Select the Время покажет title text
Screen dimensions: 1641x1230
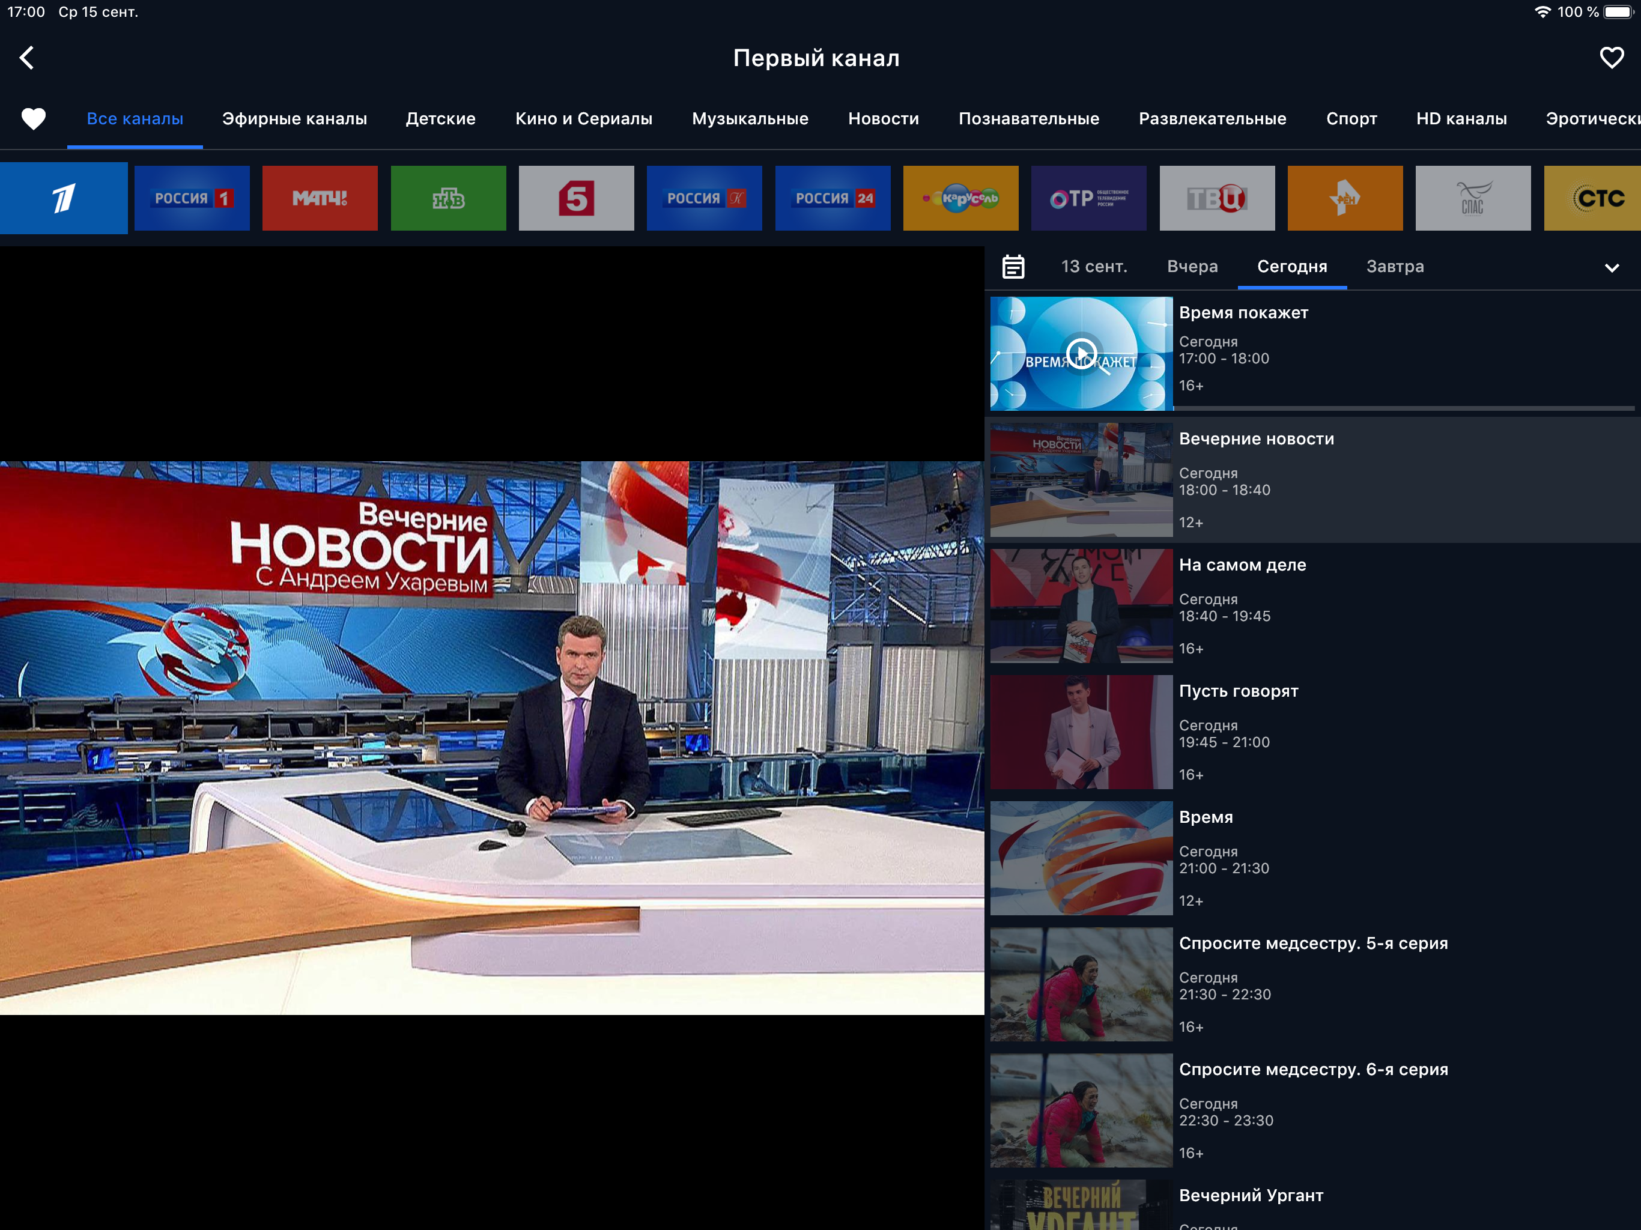click(x=1243, y=313)
